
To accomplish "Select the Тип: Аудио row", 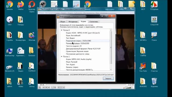I will [70, 64].
